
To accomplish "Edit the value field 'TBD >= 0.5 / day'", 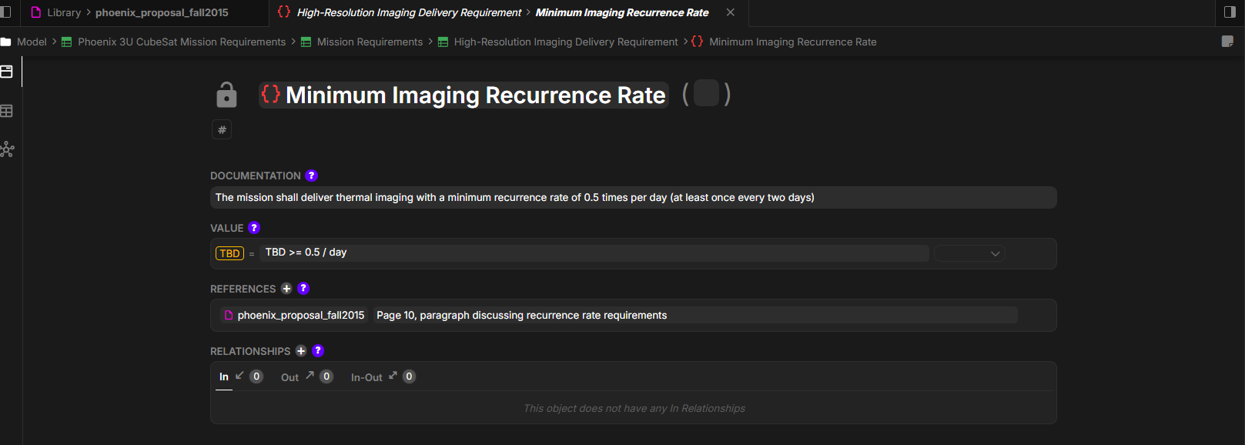I will pyautogui.click(x=594, y=253).
